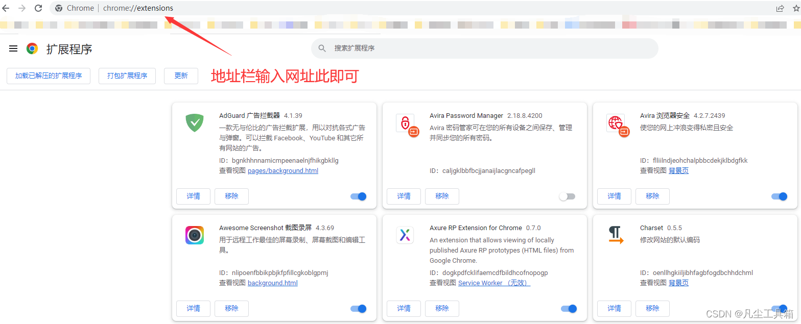
Task: Click the Avira Password Manager ID text
Action: pos(482,171)
